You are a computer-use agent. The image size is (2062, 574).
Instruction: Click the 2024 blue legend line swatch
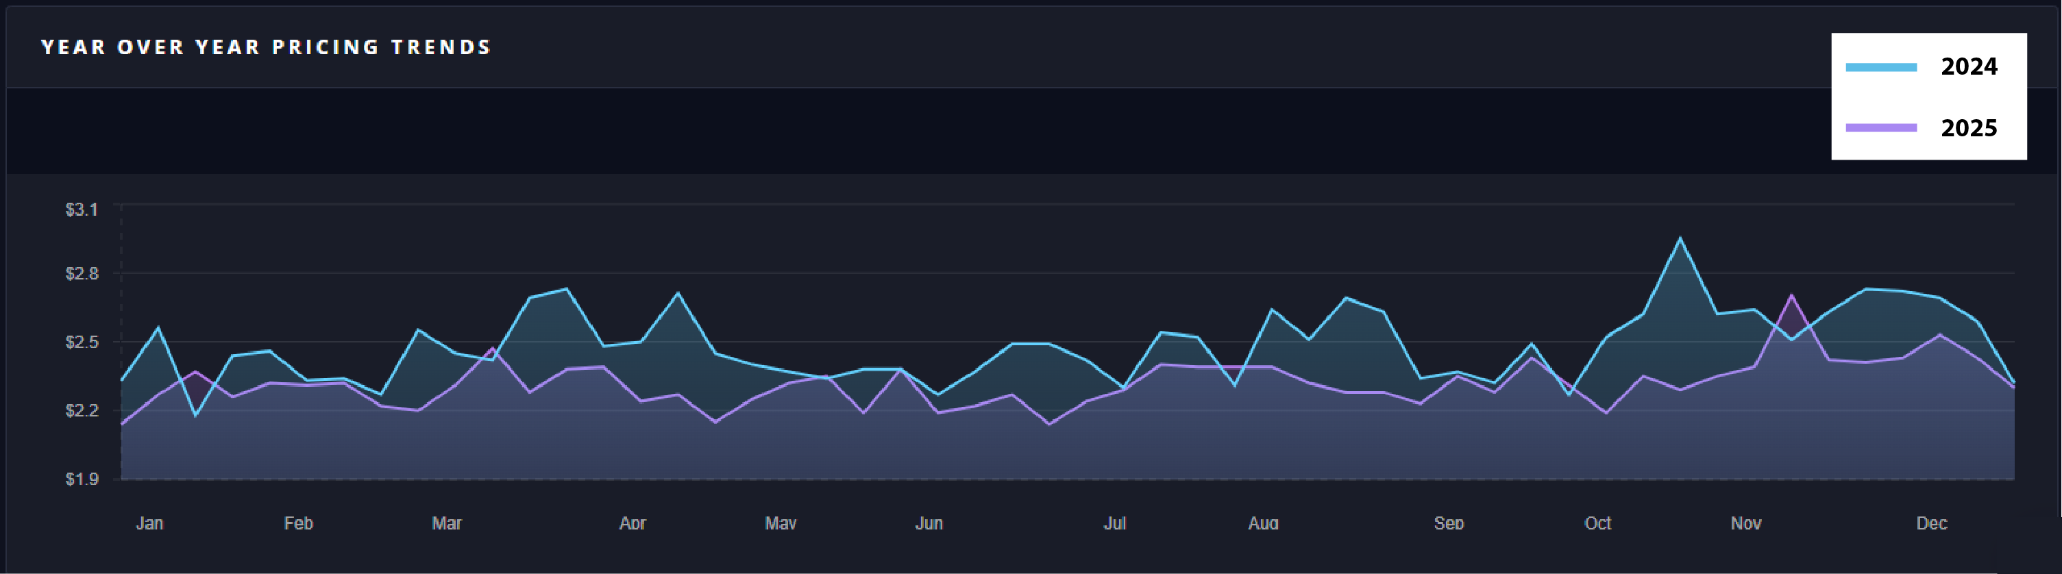coord(1880,67)
